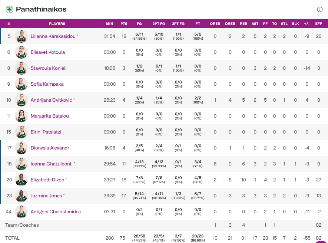Sort by the MIN column header
328x243 pixels.
(110, 24)
